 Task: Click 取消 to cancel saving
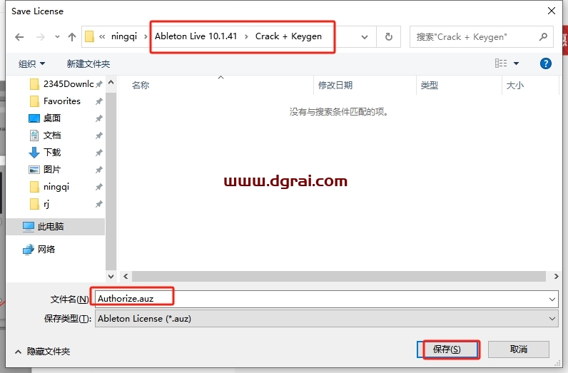tap(518, 349)
